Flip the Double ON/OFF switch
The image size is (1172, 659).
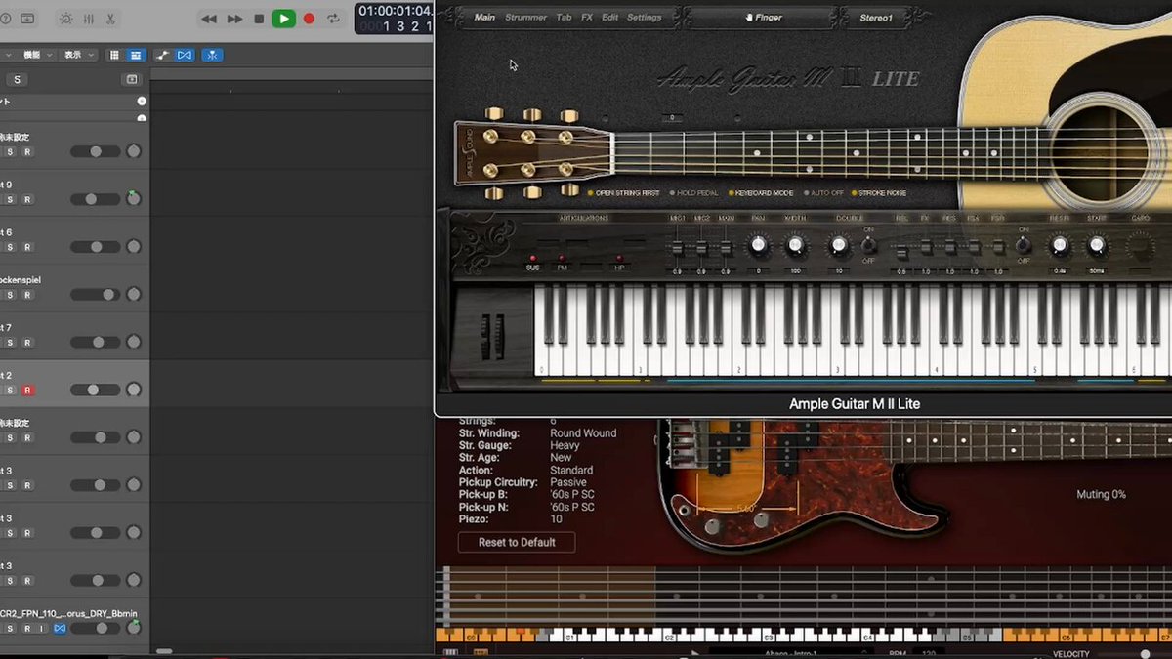tap(868, 245)
